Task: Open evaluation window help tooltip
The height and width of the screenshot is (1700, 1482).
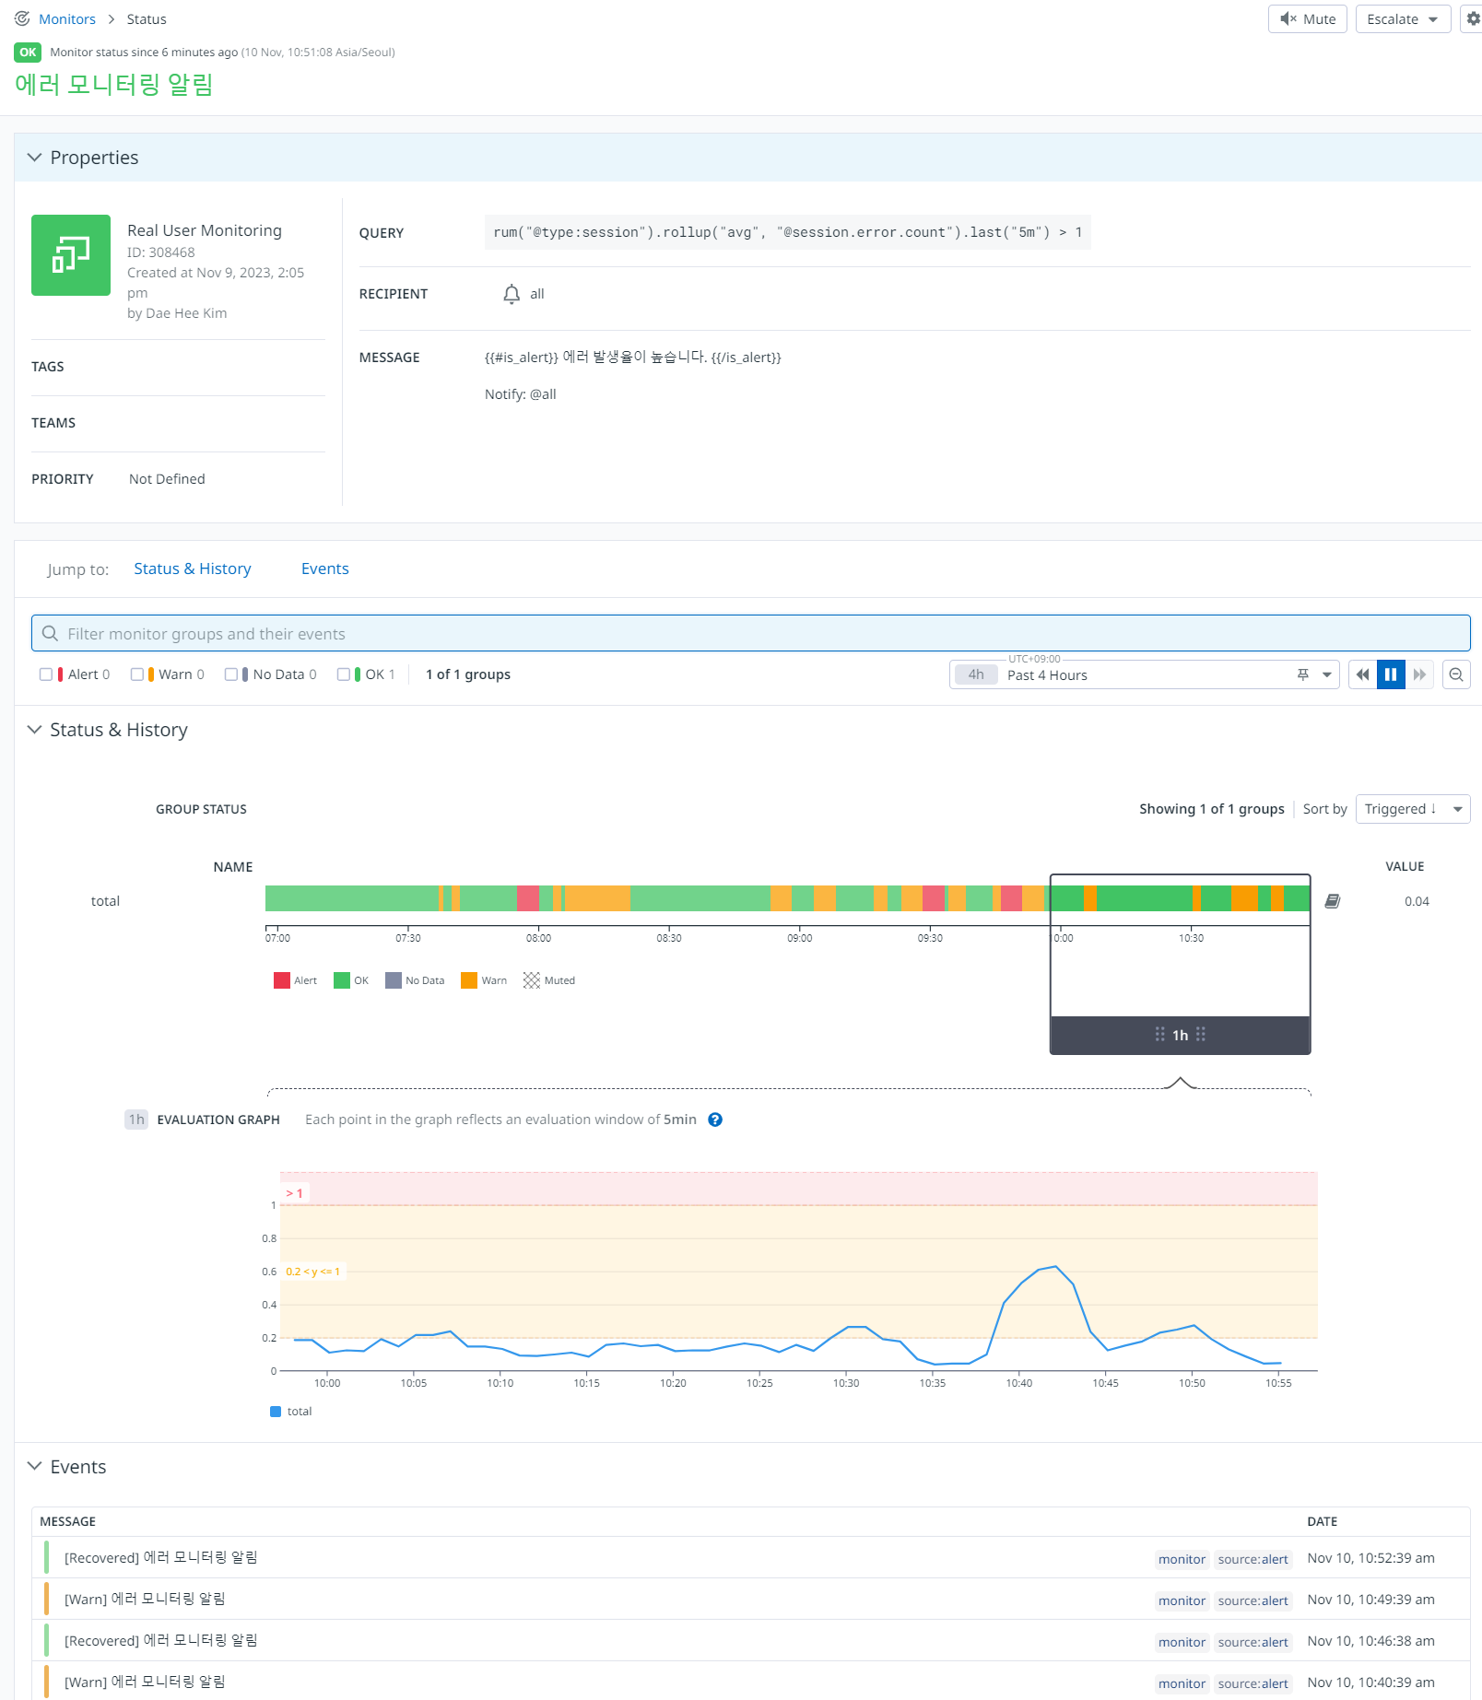Action: tap(715, 1120)
